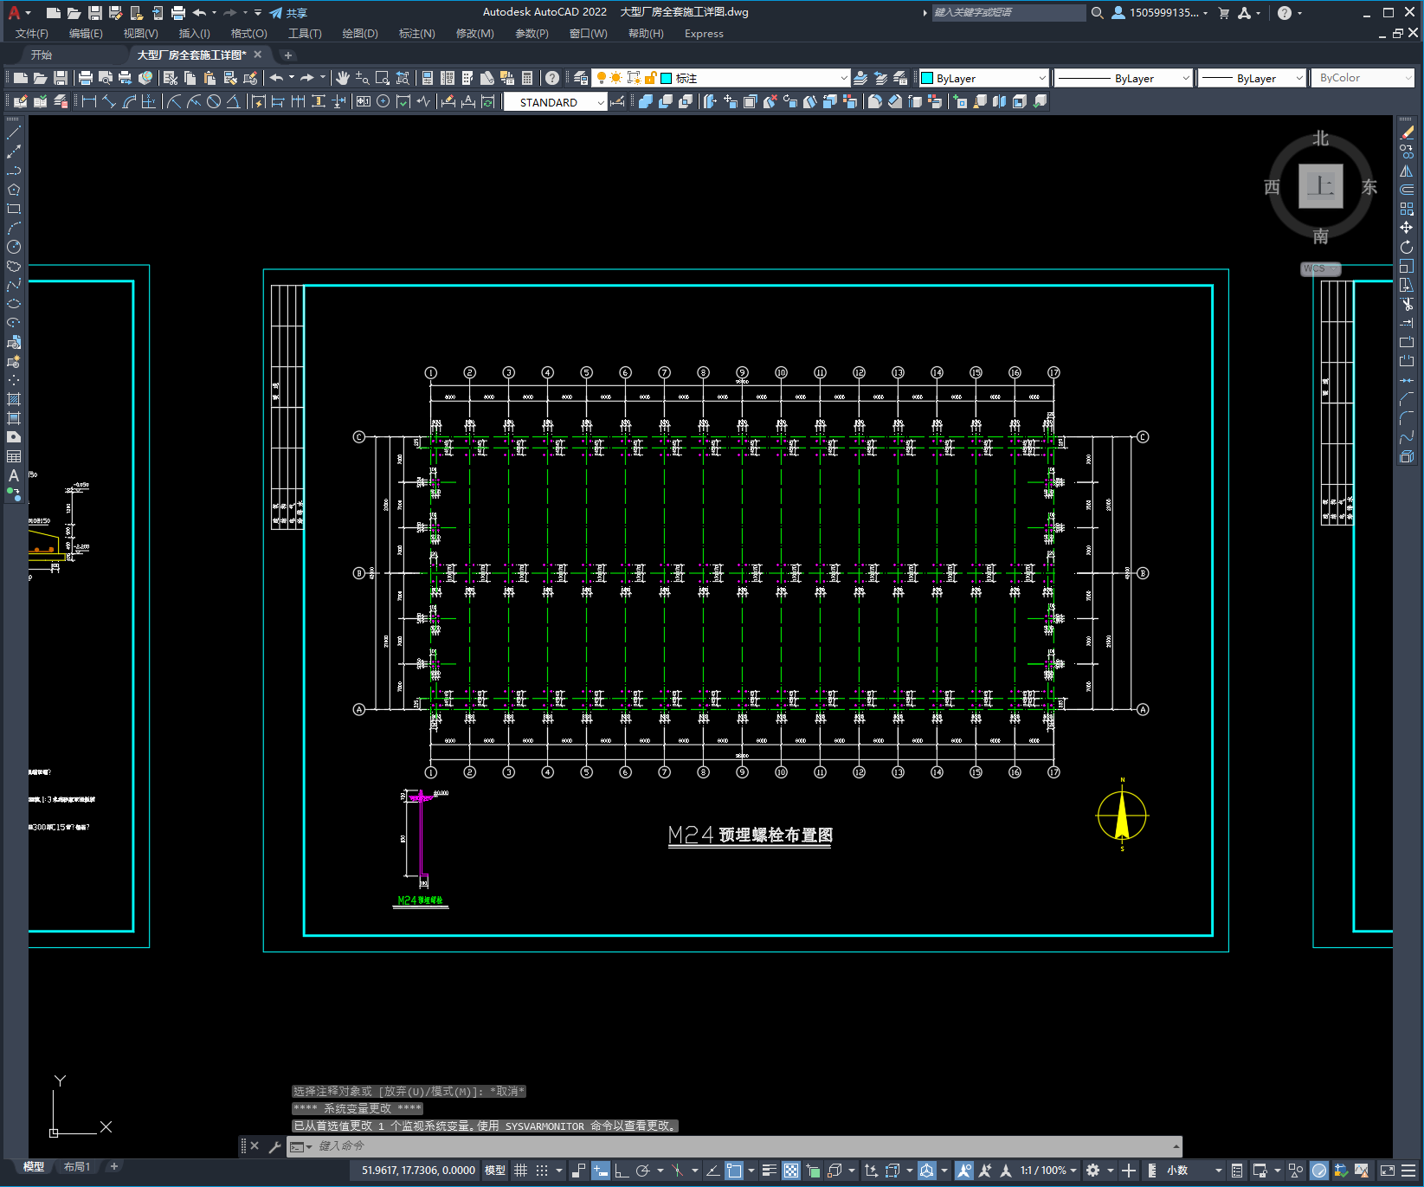
Task: Click the Plot print icon
Action: [x=86, y=78]
